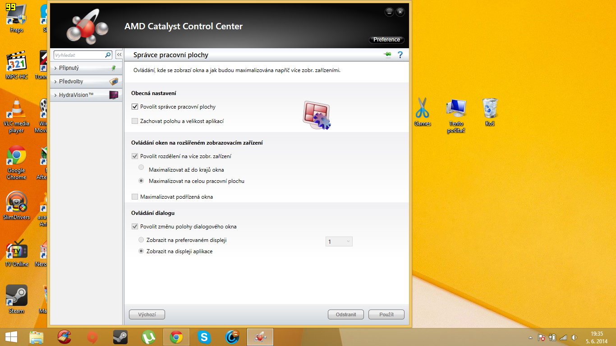Click the blue C icon next to Skype in the taskbar

pyautogui.click(x=233, y=337)
